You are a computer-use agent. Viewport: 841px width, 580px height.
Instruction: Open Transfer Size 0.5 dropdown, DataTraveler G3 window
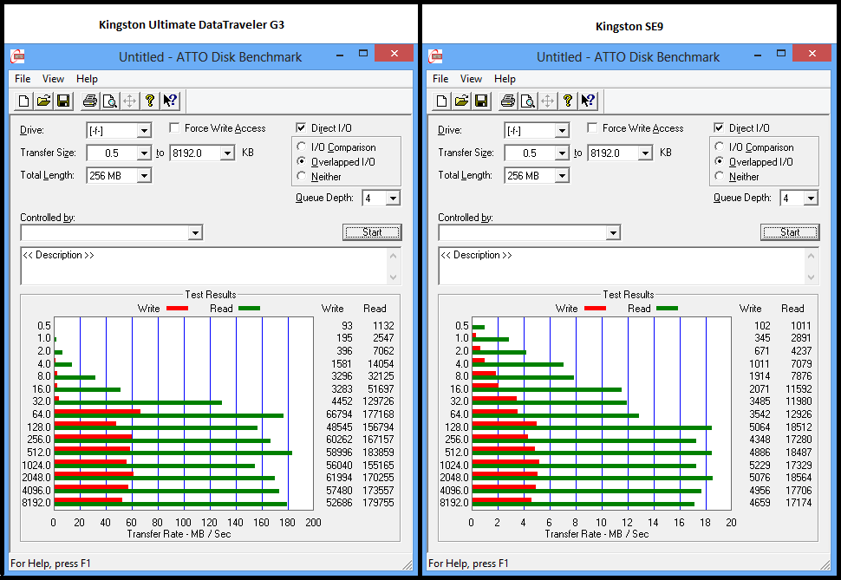pos(144,153)
